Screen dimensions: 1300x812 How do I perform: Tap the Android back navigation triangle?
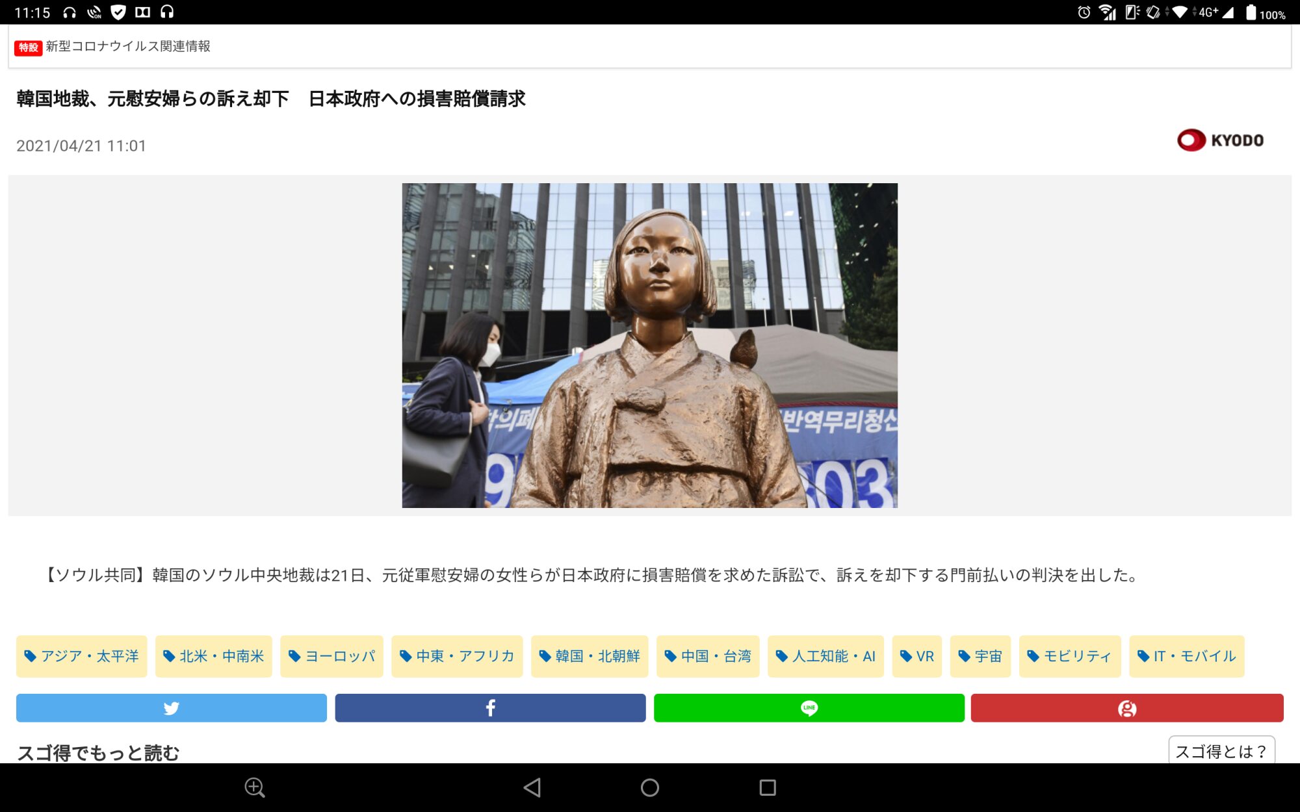532,788
